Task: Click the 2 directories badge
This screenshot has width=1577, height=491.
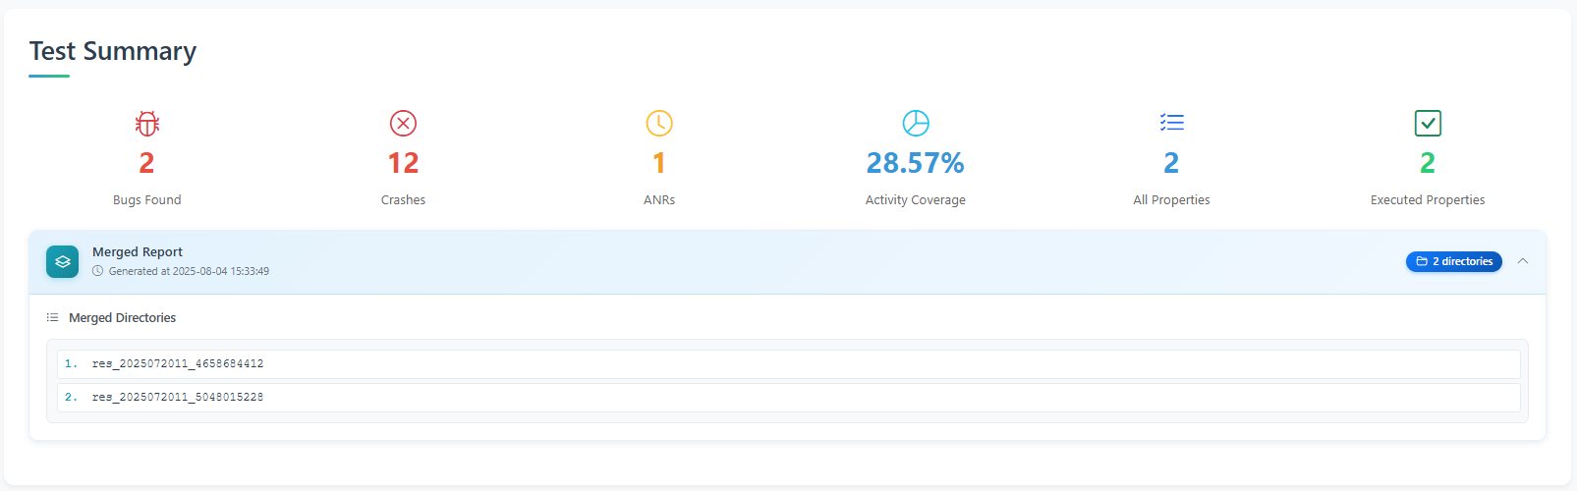Action: 1453,262
